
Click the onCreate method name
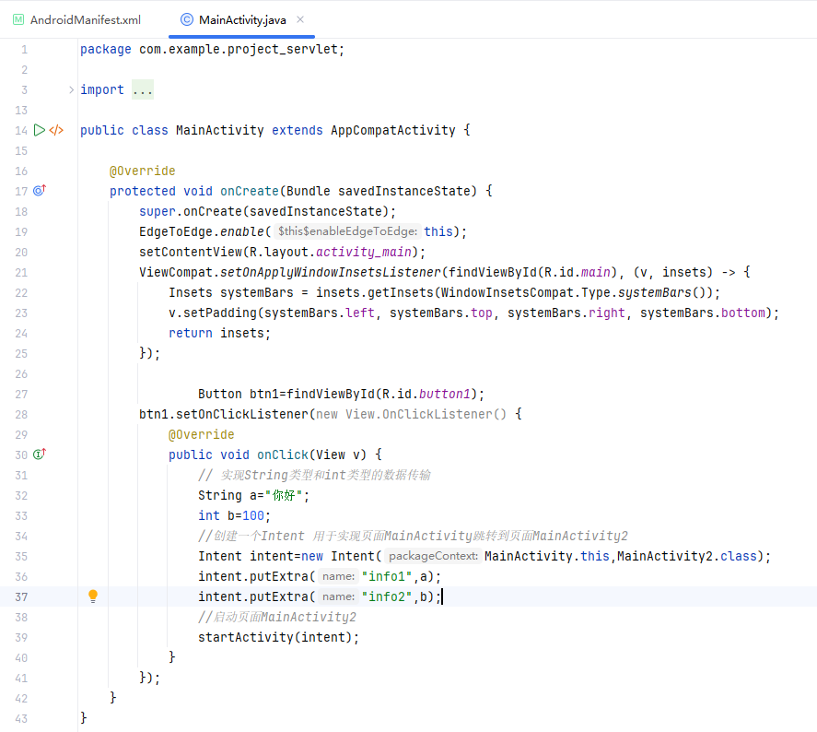tap(250, 191)
